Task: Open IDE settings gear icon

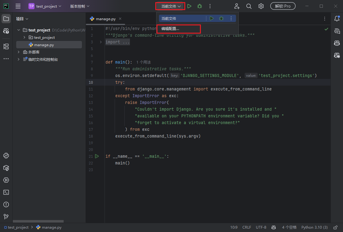Action: click(261, 6)
